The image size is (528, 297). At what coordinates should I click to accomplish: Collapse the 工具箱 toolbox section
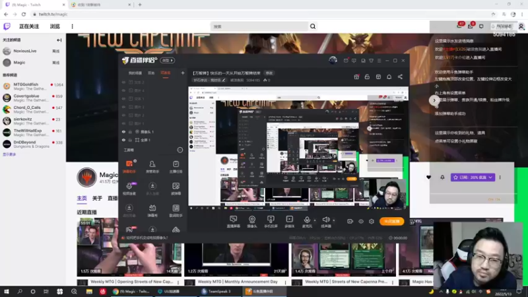[180, 150]
